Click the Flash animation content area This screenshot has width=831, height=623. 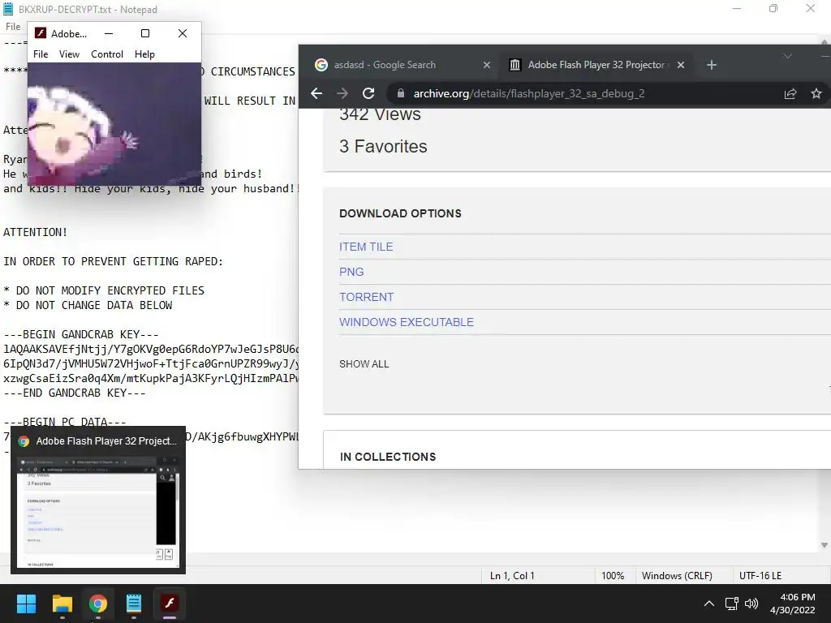tap(114, 123)
